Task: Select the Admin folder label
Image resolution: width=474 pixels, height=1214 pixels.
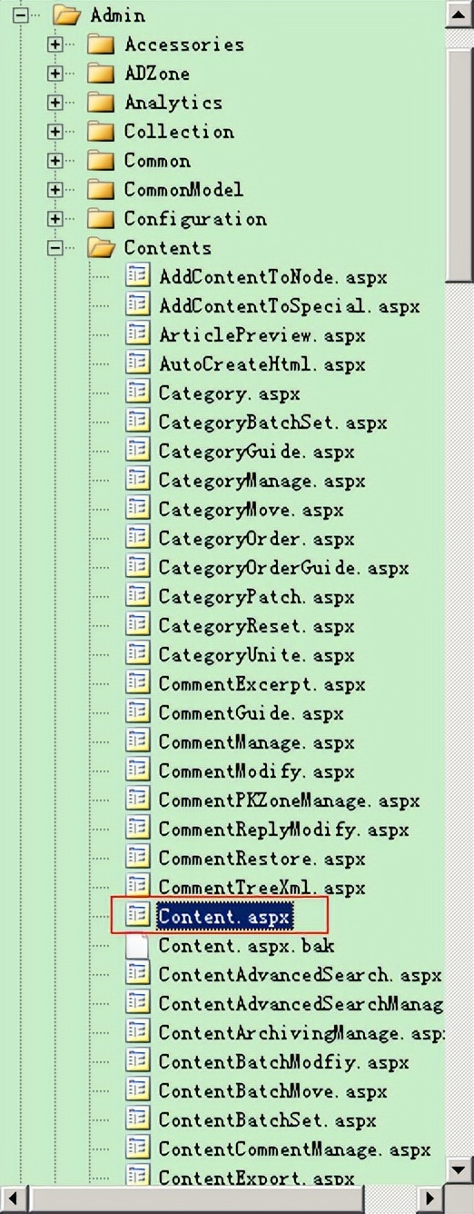Action: point(117,15)
